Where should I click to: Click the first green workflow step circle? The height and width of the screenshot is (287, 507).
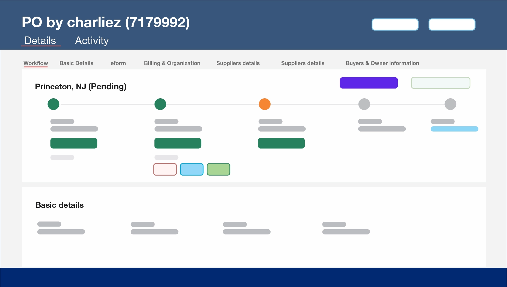pyautogui.click(x=54, y=104)
